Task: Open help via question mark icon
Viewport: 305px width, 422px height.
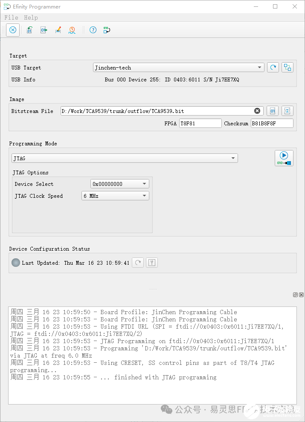Action: [x=93, y=30]
